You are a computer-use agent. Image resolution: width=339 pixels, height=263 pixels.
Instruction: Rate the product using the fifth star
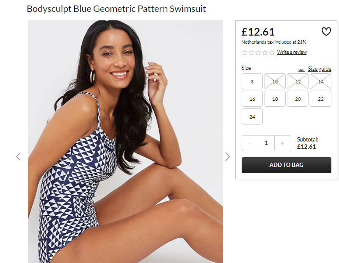click(272, 53)
